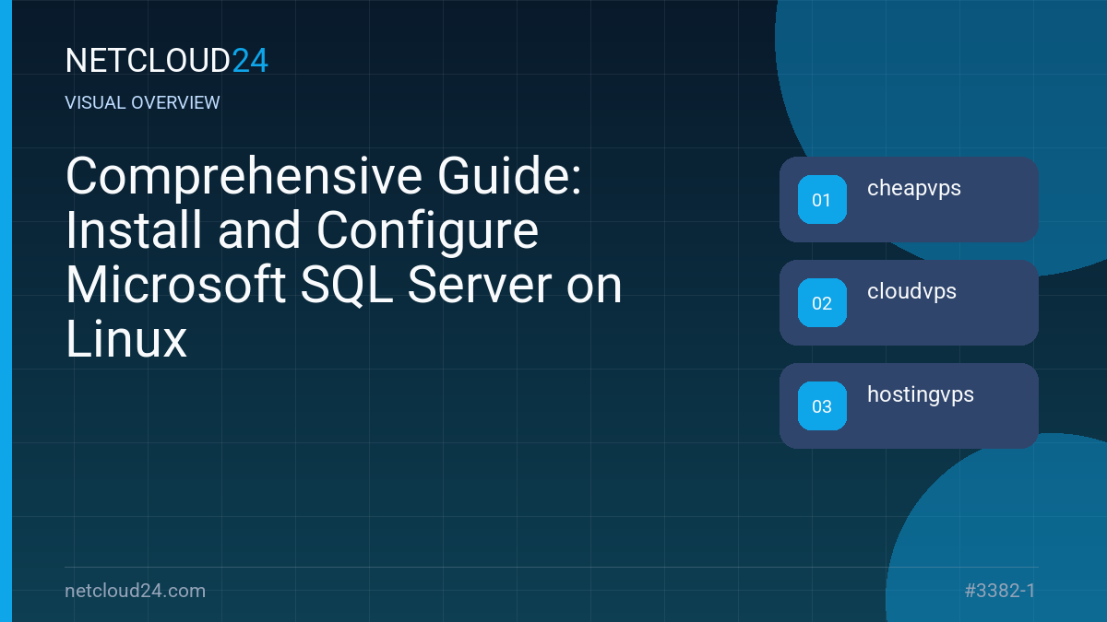Click the 01 number badge
Image resolution: width=1107 pixels, height=622 pixels.
pyautogui.click(x=822, y=199)
